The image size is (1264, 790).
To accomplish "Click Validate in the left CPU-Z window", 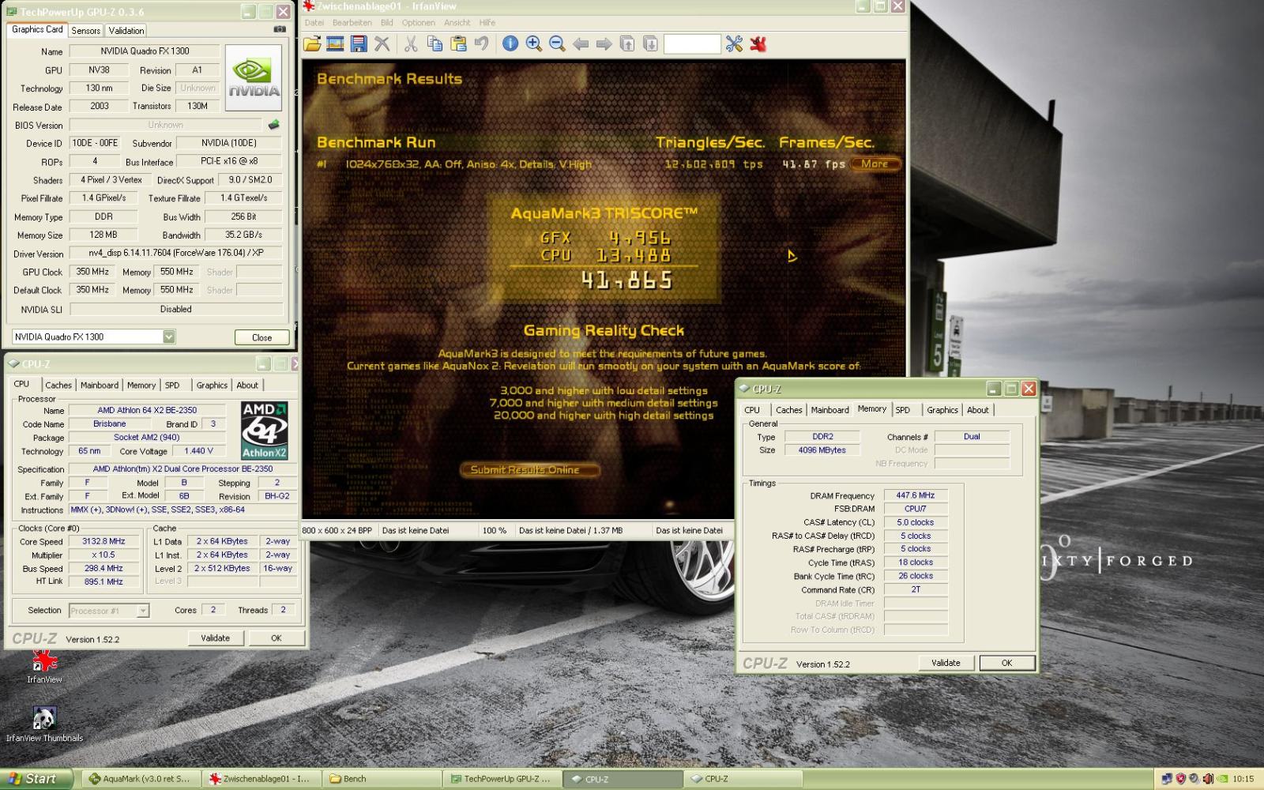I will pyautogui.click(x=215, y=638).
